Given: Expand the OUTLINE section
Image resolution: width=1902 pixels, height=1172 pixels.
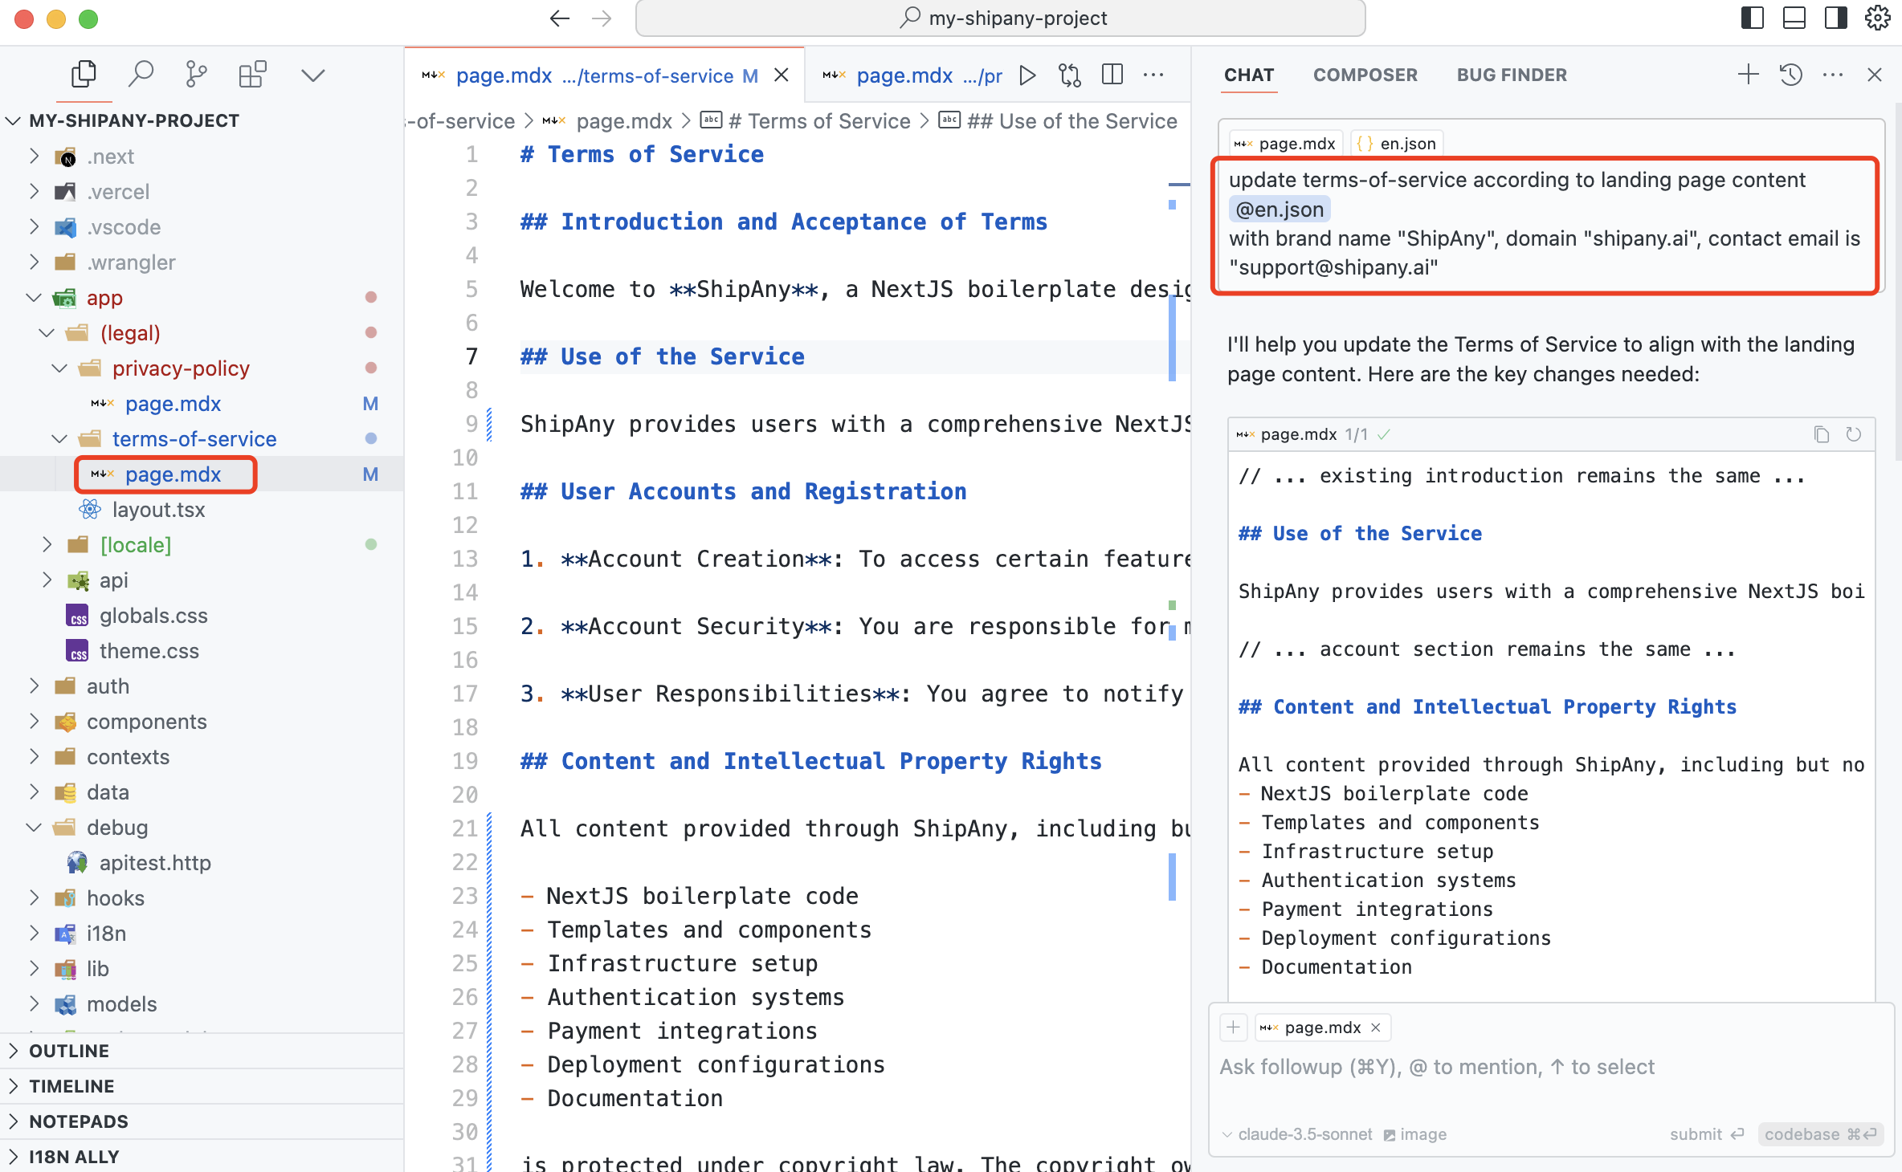Looking at the screenshot, I should (69, 1050).
